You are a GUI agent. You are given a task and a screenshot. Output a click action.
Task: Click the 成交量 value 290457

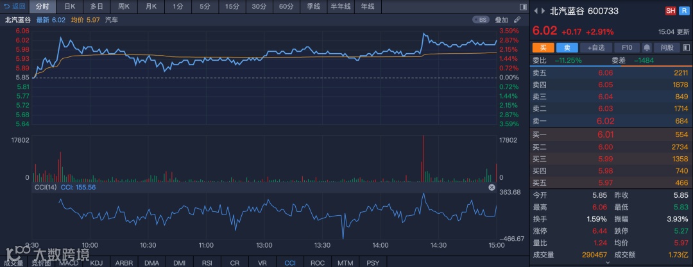click(x=594, y=255)
